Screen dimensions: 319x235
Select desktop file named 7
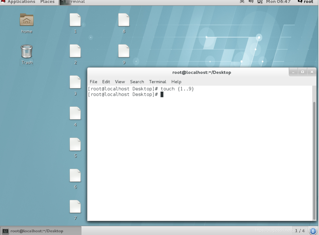[75, 207]
